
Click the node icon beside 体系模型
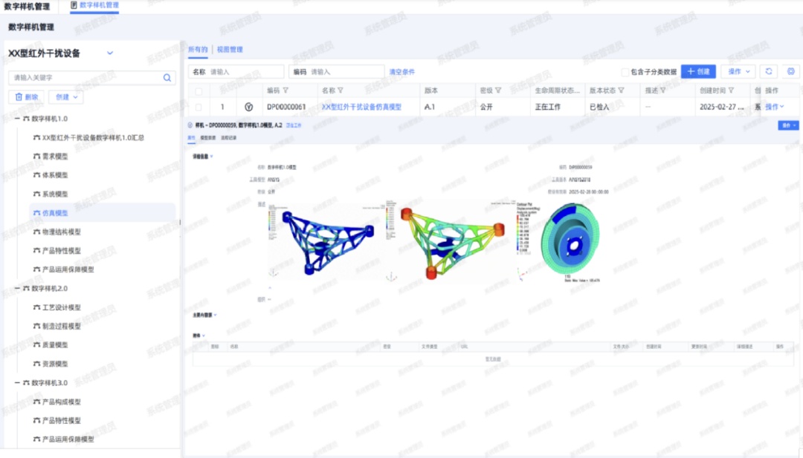36,175
